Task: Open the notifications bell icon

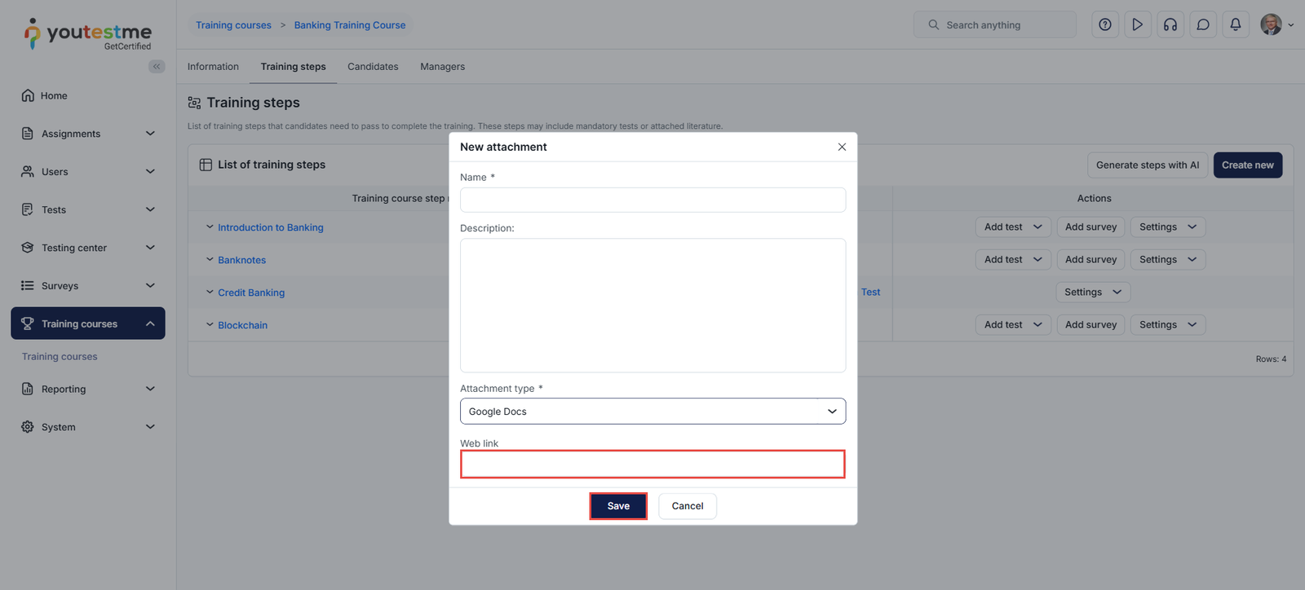Action: 1235,25
